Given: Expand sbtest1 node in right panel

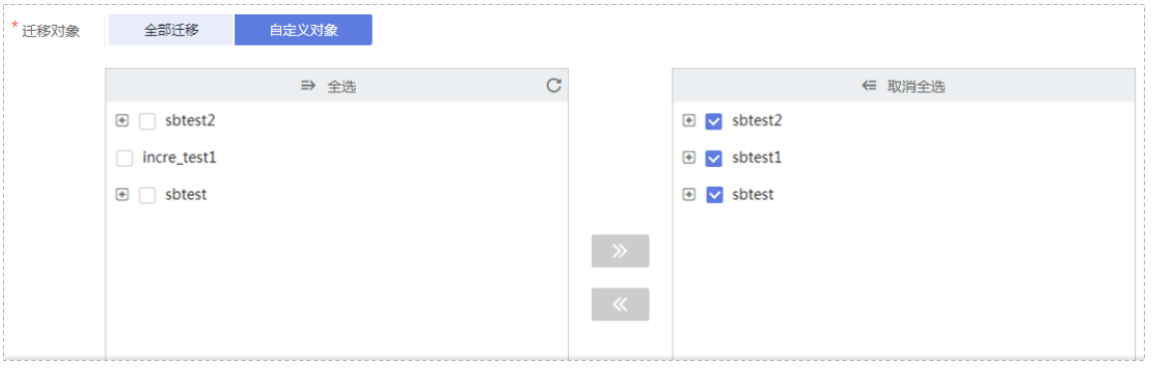Looking at the screenshot, I should 689,157.
